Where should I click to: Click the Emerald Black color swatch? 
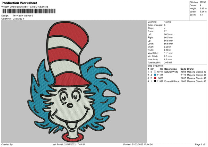[155, 81]
